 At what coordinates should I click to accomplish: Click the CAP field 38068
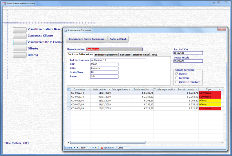pos(104,64)
